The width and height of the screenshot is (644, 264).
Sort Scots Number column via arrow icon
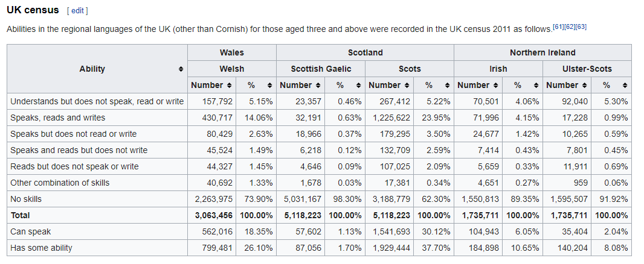click(407, 86)
